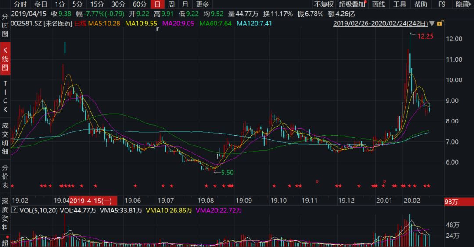474x247 pixels.
Task: Select the 分时图 tab in left sidebar
Action: [x=6, y=25]
